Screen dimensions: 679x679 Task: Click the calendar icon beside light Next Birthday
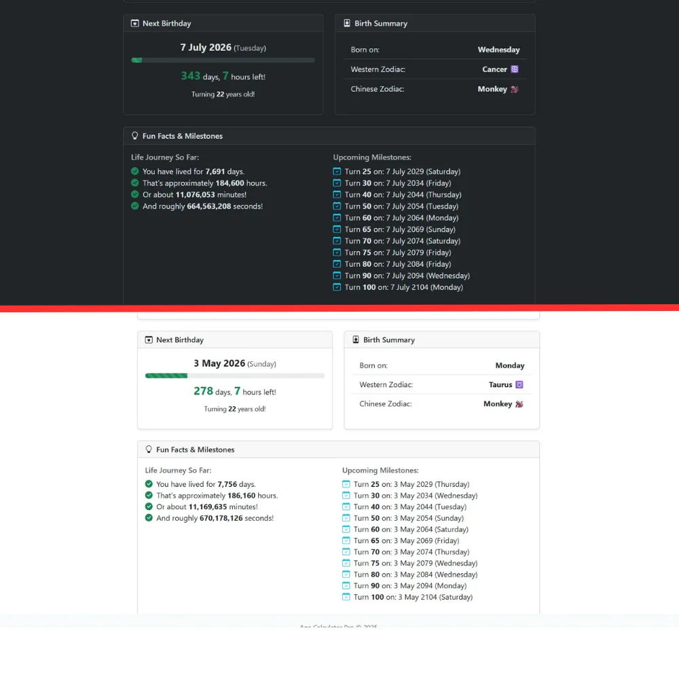(149, 340)
